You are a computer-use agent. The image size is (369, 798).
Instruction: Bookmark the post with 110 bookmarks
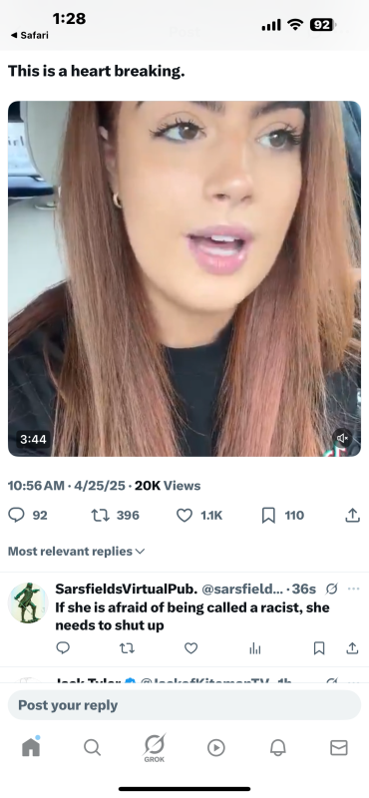[x=268, y=515]
